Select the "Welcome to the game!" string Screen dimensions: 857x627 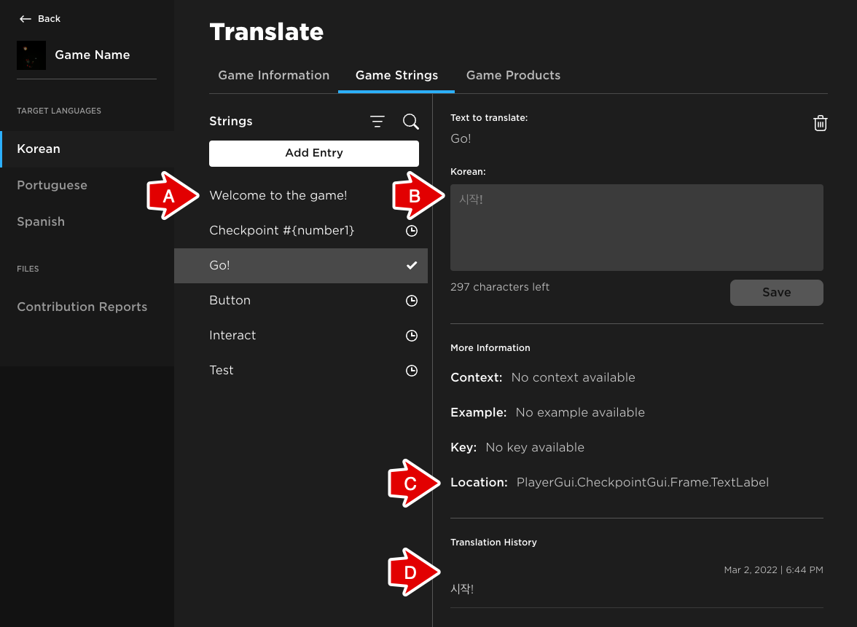pos(278,196)
